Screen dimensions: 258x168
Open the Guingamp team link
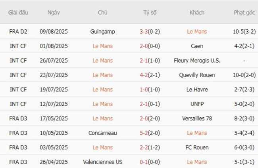(102, 32)
